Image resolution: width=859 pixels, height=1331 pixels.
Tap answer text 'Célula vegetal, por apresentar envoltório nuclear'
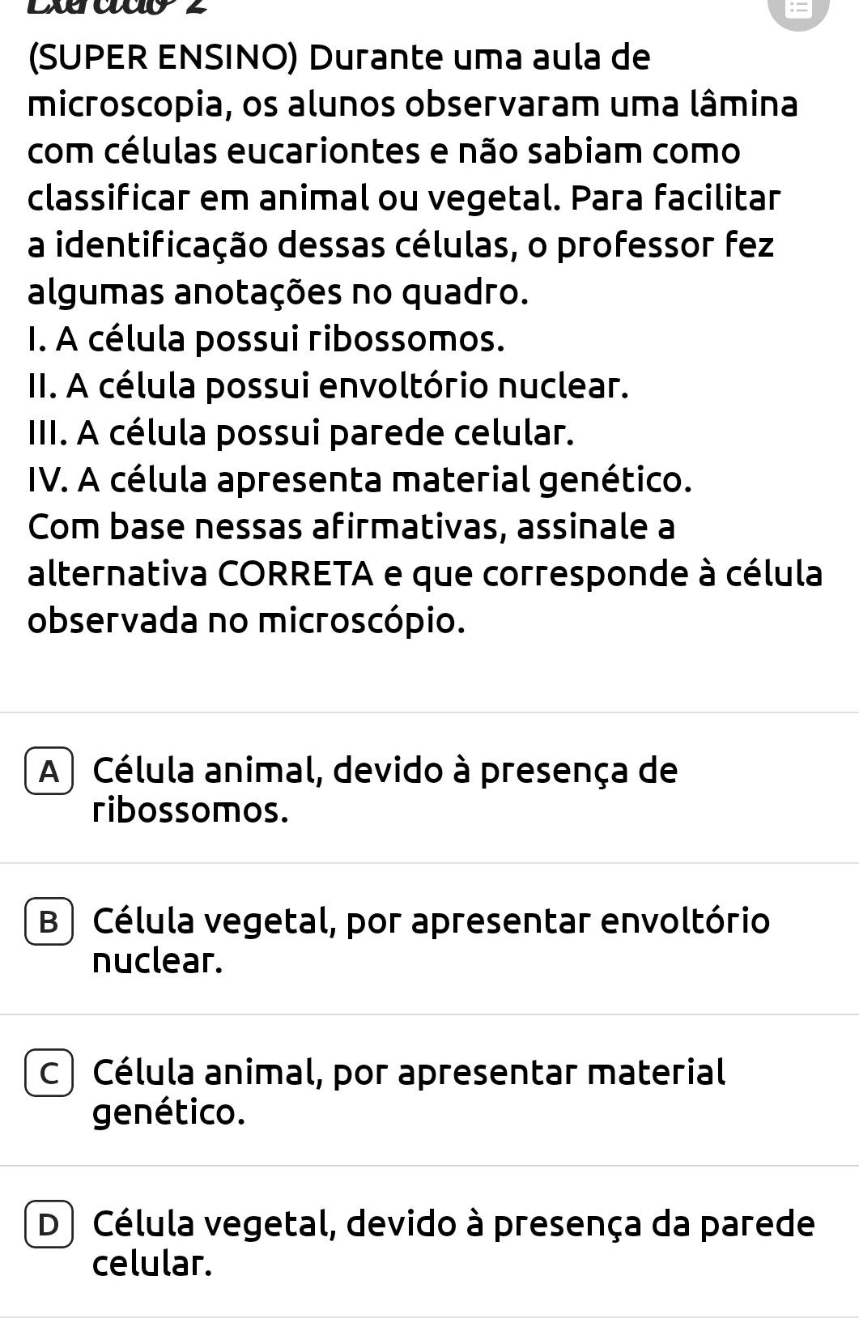click(431, 941)
